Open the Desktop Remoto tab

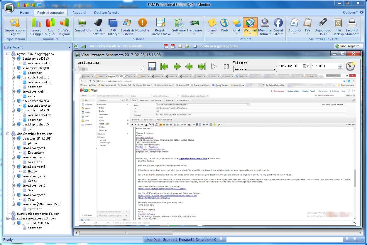106,13
